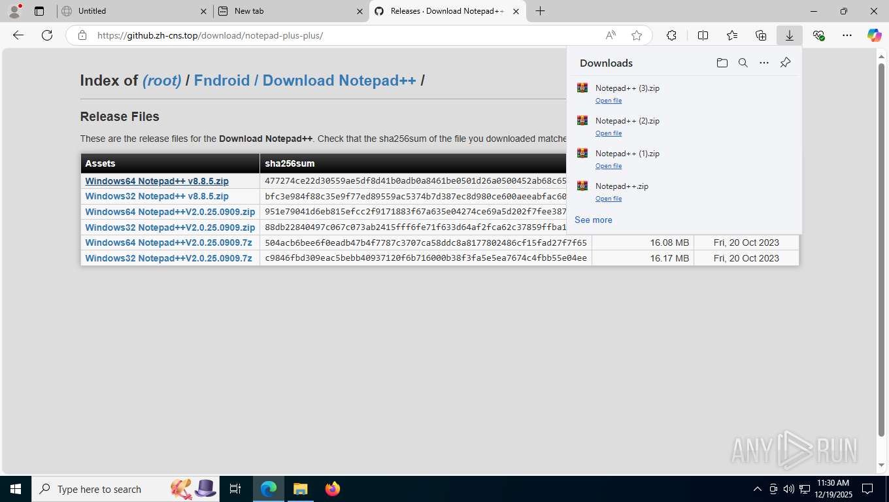Click the Assets column header
The image size is (889, 502).
tap(170, 163)
